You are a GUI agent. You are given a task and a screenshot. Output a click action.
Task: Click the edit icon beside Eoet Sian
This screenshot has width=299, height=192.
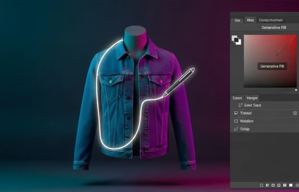click(240, 105)
